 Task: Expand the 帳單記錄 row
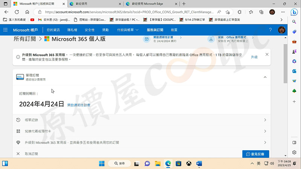(x=142, y=120)
